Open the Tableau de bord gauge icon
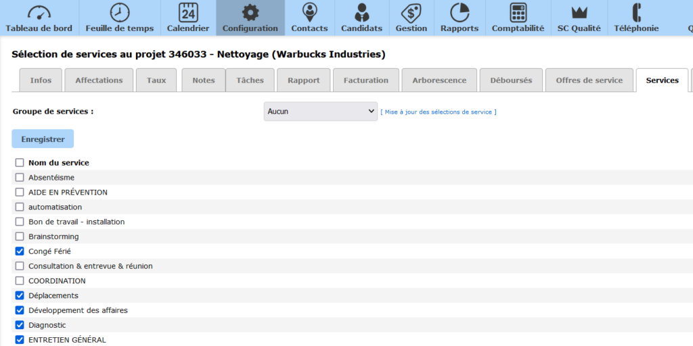The image size is (693, 346). [39, 12]
